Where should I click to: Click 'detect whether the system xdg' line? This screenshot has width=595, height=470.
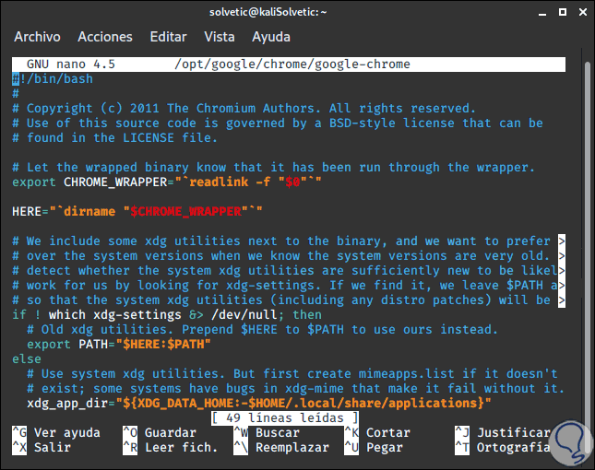(x=285, y=271)
